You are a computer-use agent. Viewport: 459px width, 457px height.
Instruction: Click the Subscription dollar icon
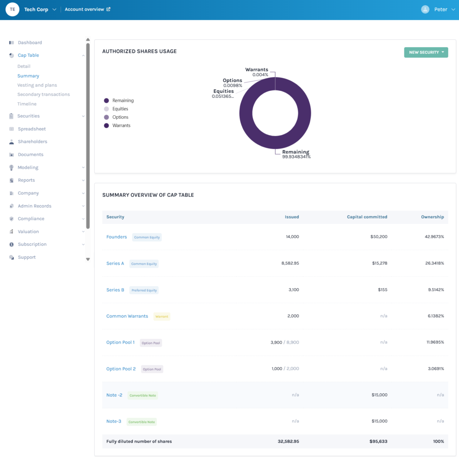tap(11, 244)
